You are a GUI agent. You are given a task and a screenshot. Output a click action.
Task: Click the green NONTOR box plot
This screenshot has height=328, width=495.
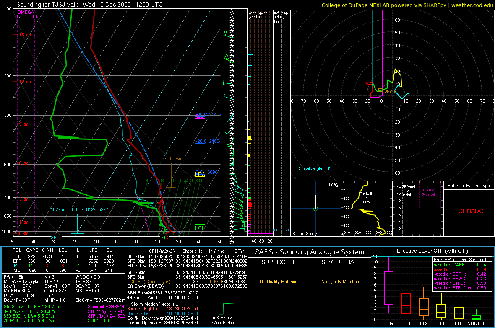point(476,317)
